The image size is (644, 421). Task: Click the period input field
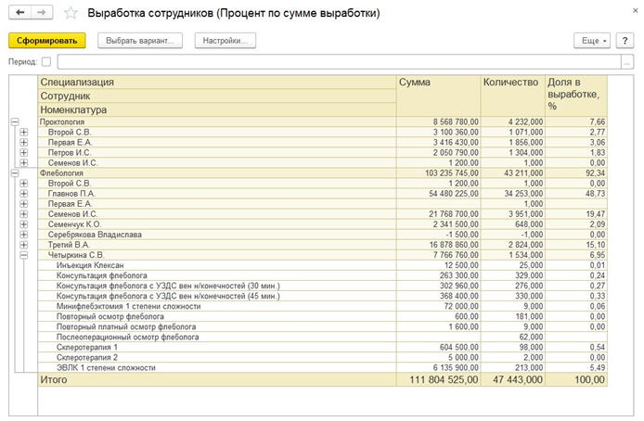(x=343, y=62)
